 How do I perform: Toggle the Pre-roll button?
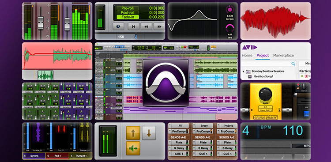[128, 8]
